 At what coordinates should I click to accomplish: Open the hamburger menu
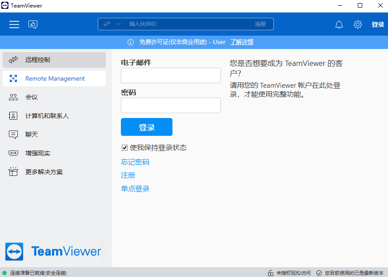pyautogui.click(x=14, y=24)
